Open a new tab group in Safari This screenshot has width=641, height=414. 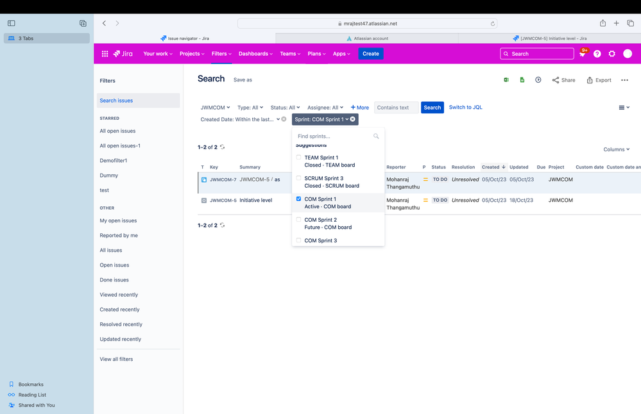pos(83,23)
